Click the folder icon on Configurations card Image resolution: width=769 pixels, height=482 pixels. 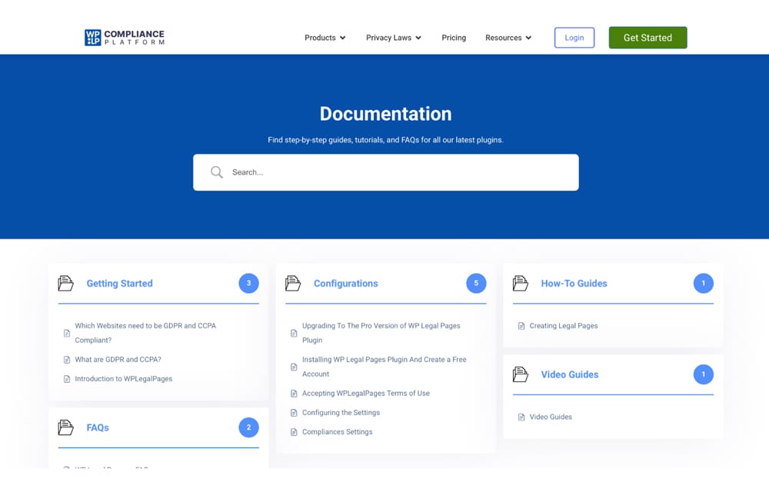point(293,283)
